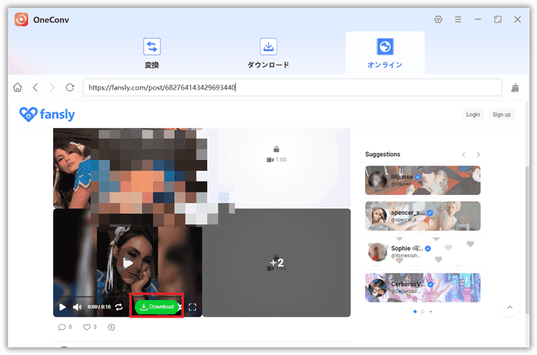The image size is (537, 355).
Task: Click the page vertical scrollbar
Action: click(527, 239)
